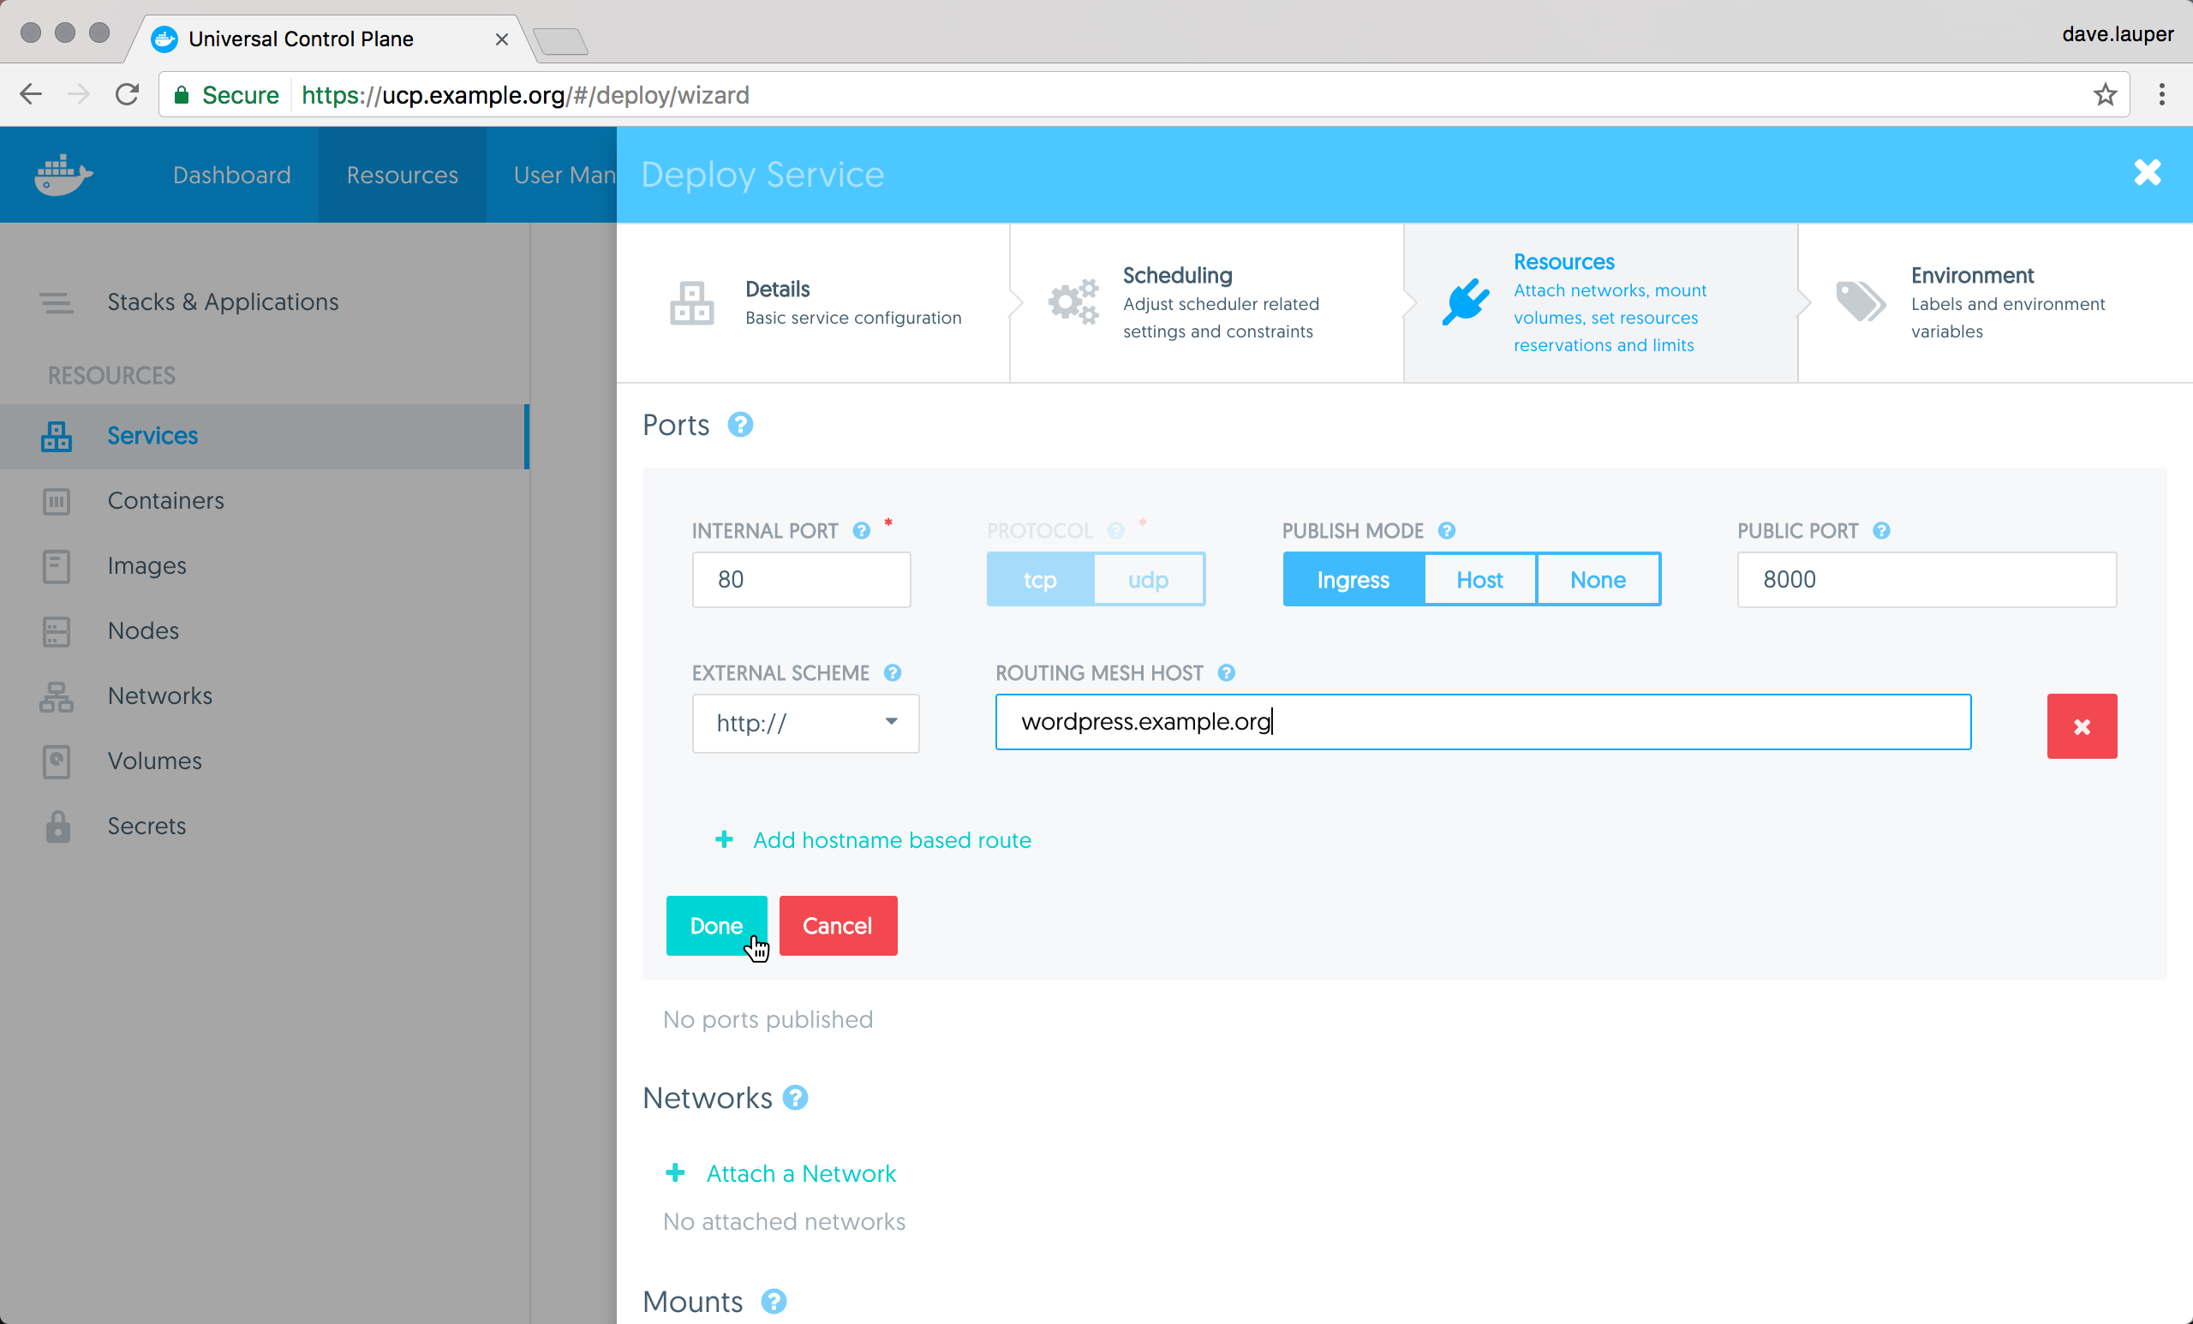Click the Secrets lock icon in sidebar
Viewport: 2193px width, 1324px height.
(x=58, y=826)
